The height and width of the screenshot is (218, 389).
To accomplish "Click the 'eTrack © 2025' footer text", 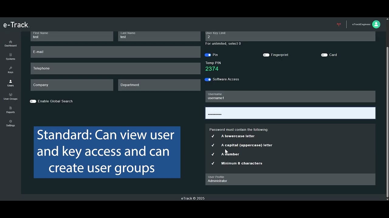I will click(x=193, y=198).
